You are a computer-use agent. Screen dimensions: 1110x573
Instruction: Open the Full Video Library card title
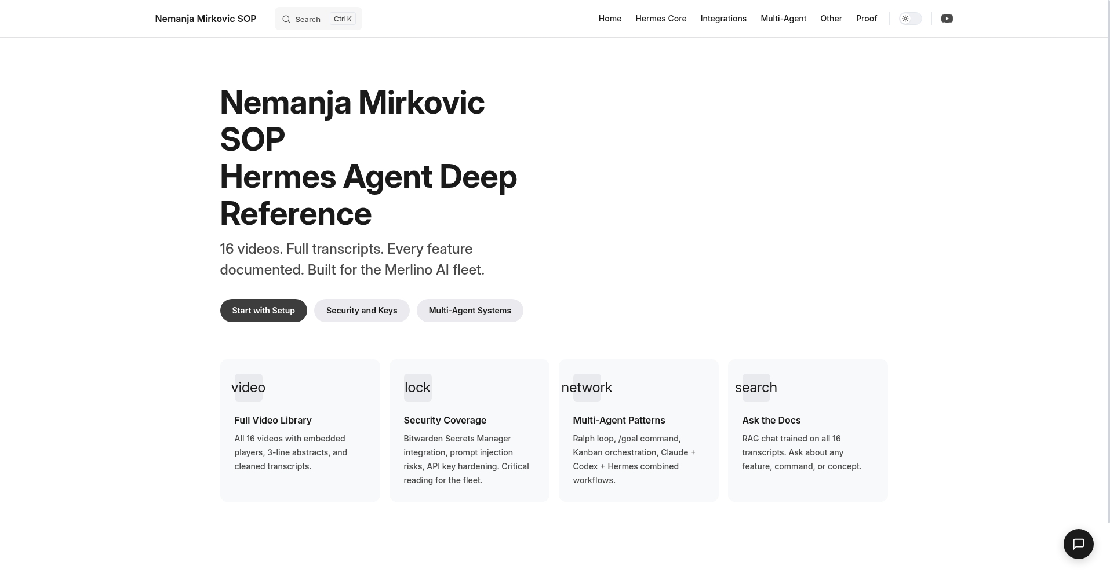coord(273,420)
